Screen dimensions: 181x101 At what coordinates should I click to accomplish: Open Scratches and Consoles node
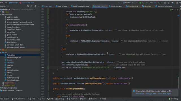click(x=12, y=90)
